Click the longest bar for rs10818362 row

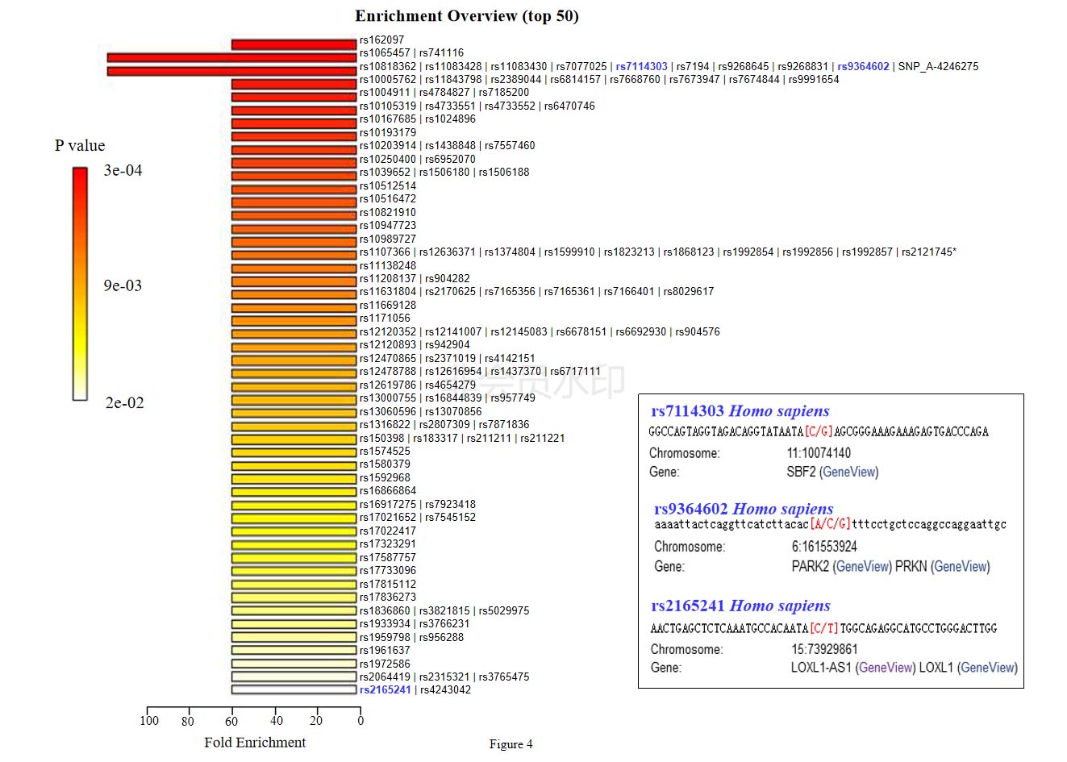231,57
